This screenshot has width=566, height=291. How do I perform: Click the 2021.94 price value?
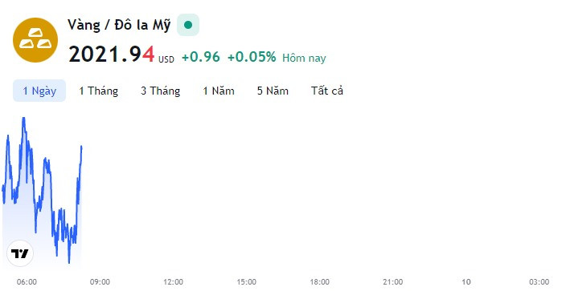(111, 55)
